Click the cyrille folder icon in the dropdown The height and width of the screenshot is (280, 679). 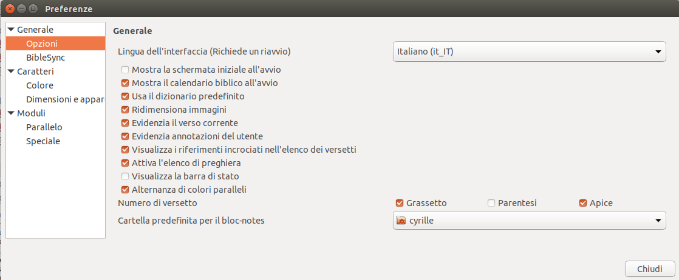(401, 221)
